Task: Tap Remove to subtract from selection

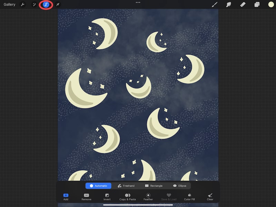Action: [x=86, y=197]
